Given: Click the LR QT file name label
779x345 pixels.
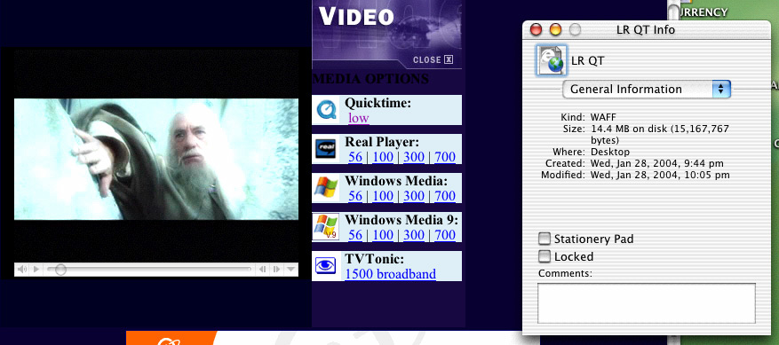Looking at the screenshot, I should pos(588,61).
